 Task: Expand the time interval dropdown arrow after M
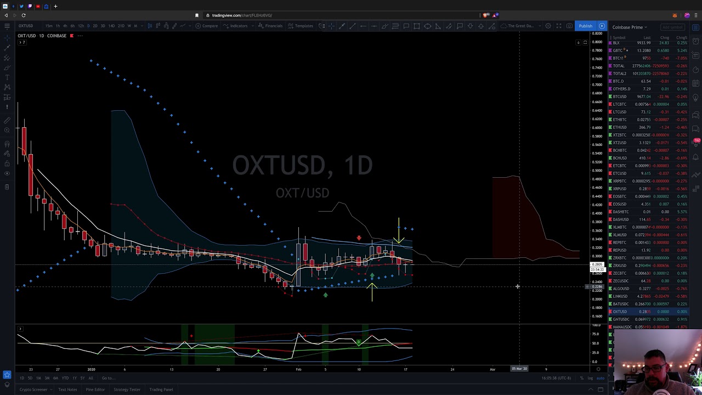(141, 26)
